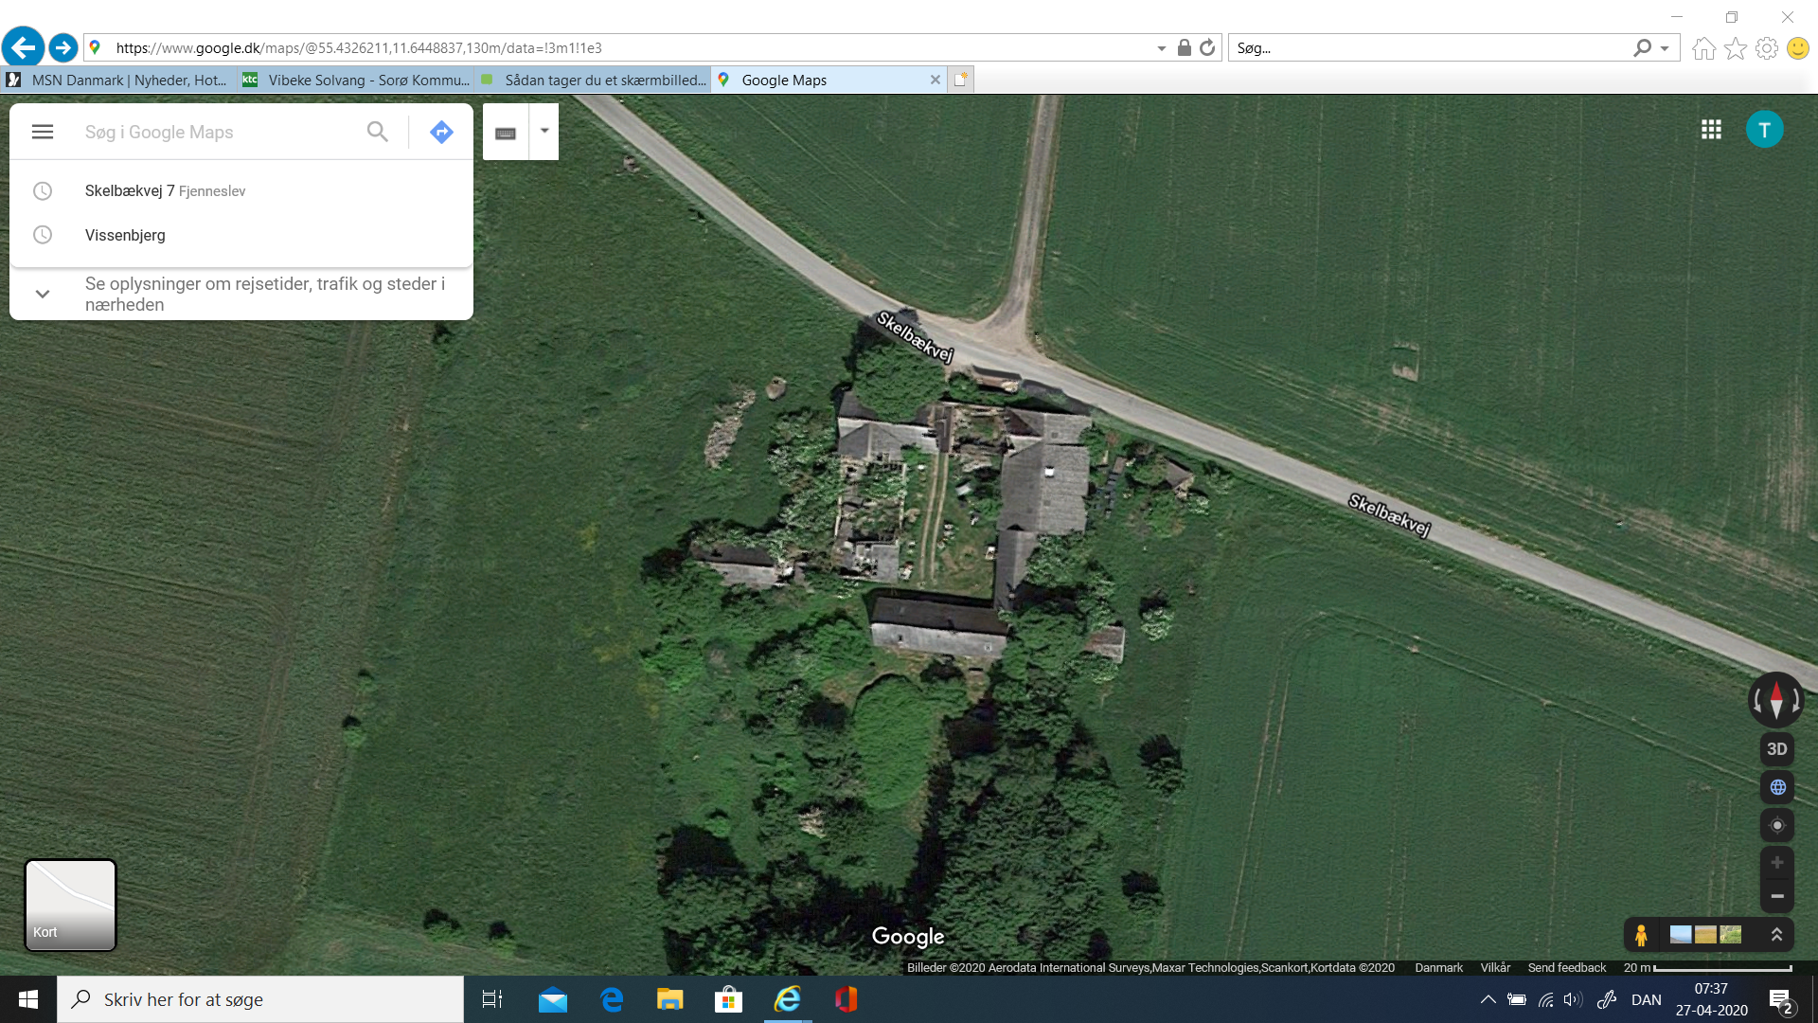Expand travel times and traffic info panel
This screenshot has width=1818, height=1023.
tap(241, 294)
